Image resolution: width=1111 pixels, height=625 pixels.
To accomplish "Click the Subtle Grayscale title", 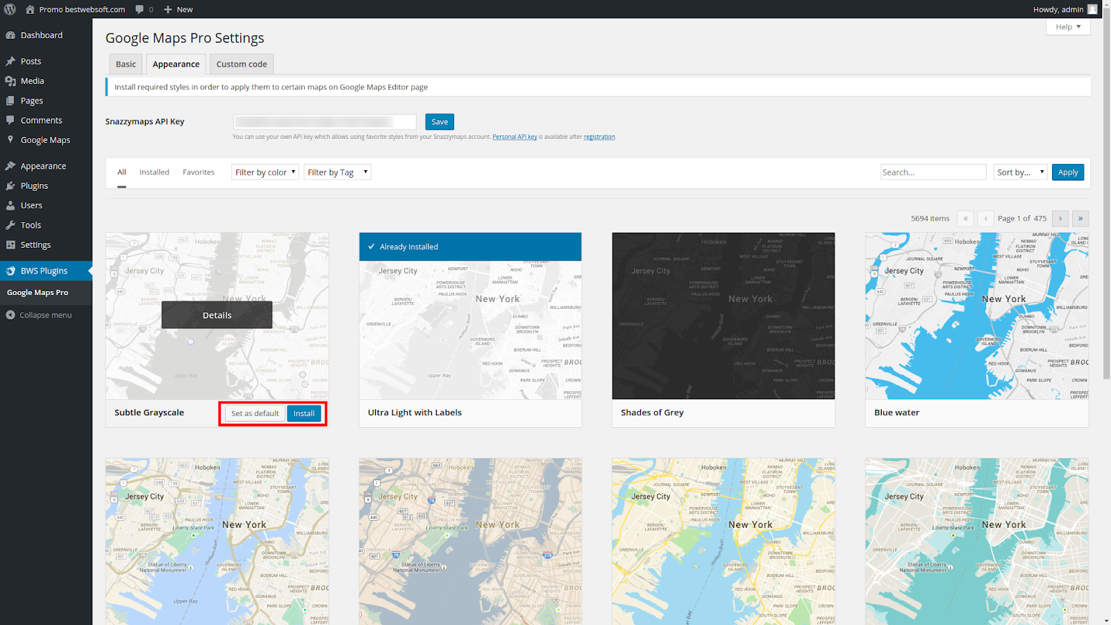I will [149, 412].
